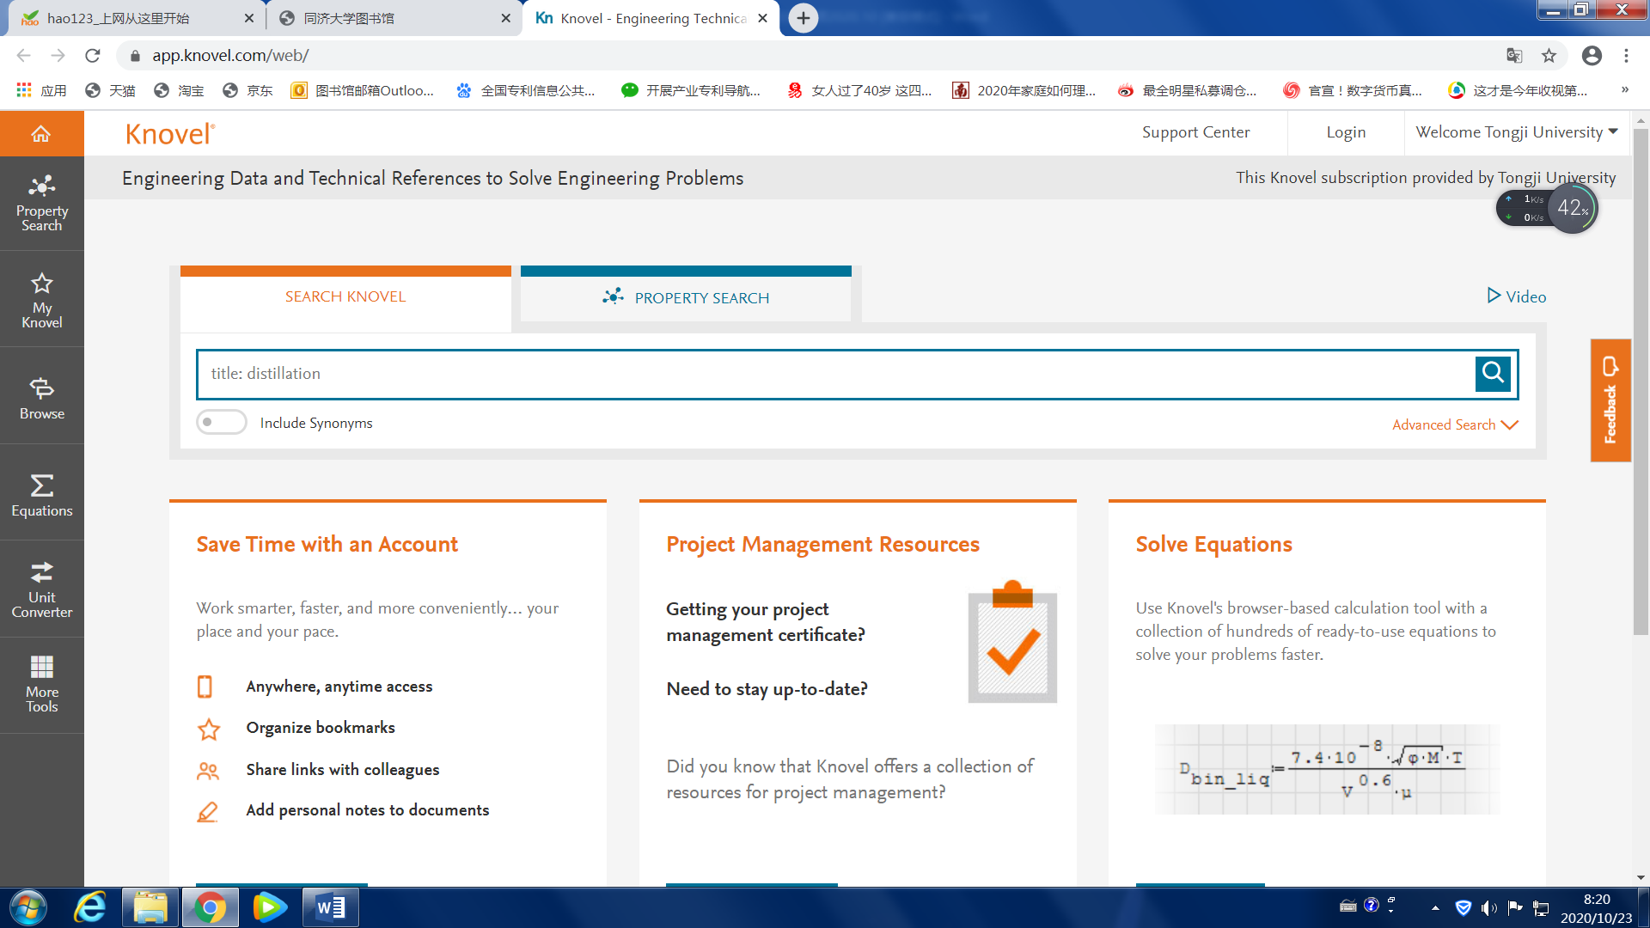Screen dimensions: 1650x928
Task: Open Project Management Resources heading
Action: tap(822, 544)
